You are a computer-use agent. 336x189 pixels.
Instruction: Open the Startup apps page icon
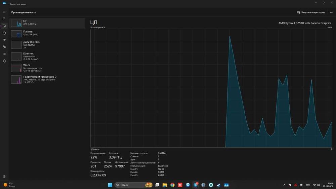point(4,40)
